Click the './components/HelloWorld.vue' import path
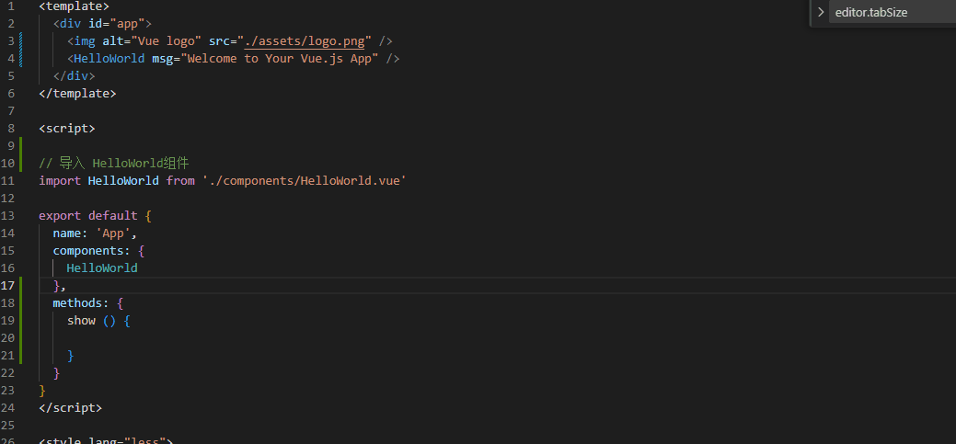 pos(305,181)
